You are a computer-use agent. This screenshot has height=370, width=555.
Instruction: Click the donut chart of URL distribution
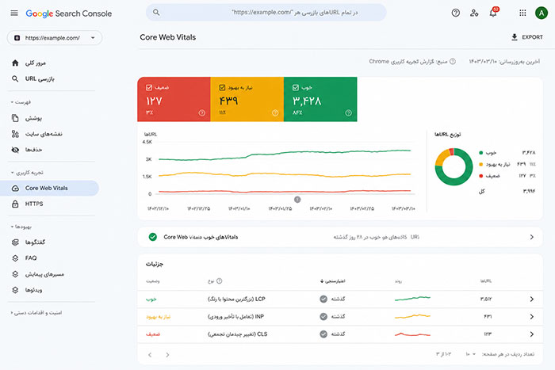click(x=454, y=167)
